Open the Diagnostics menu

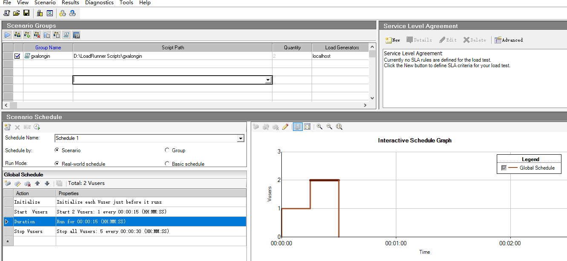click(x=99, y=3)
